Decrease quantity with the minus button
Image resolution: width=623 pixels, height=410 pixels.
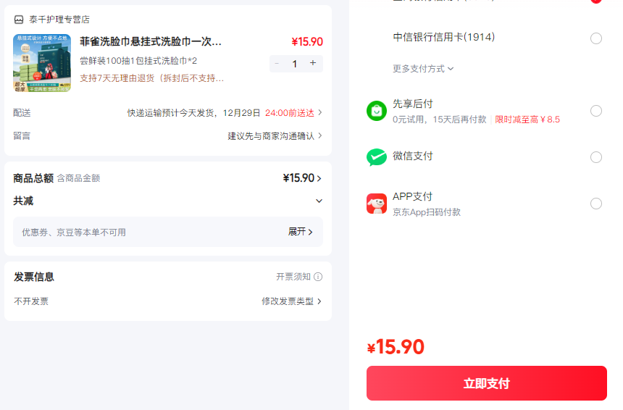point(277,64)
